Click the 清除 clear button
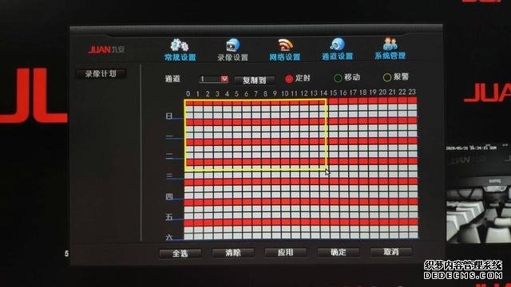Image resolution: width=511 pixels, height=287 pixels. click(233, 253)
